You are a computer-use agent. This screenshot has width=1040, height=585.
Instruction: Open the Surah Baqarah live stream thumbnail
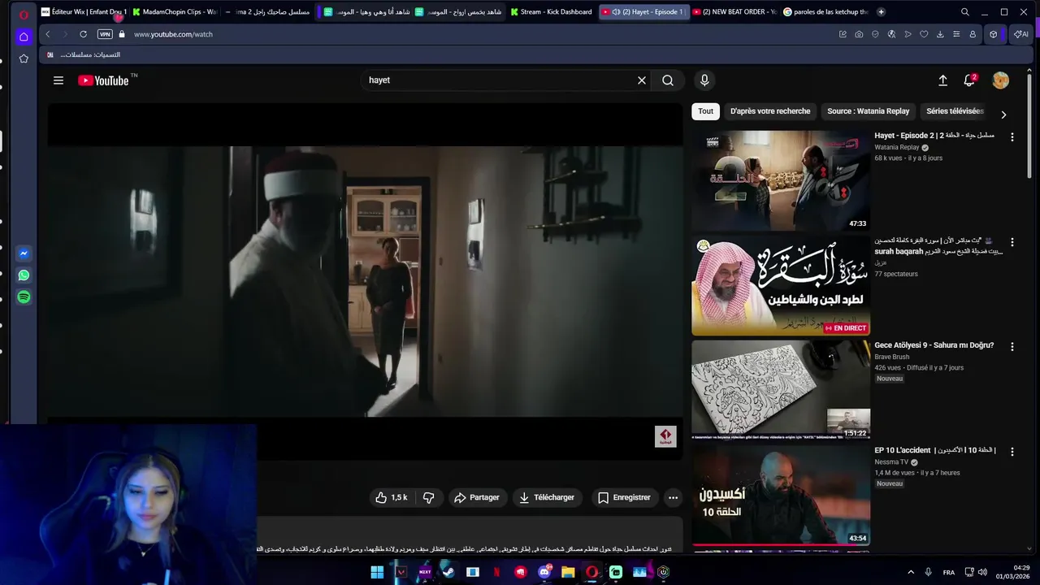pos(781,286)
